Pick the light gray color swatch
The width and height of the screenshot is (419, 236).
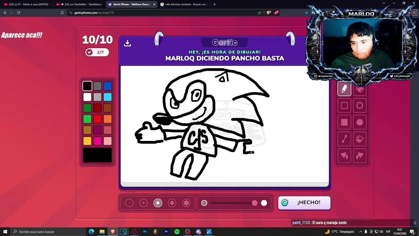point(98,97)
